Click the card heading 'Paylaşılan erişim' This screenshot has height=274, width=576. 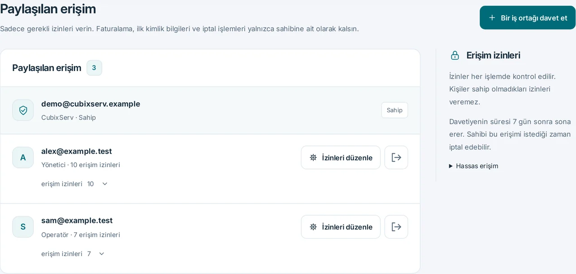point(47,68)
